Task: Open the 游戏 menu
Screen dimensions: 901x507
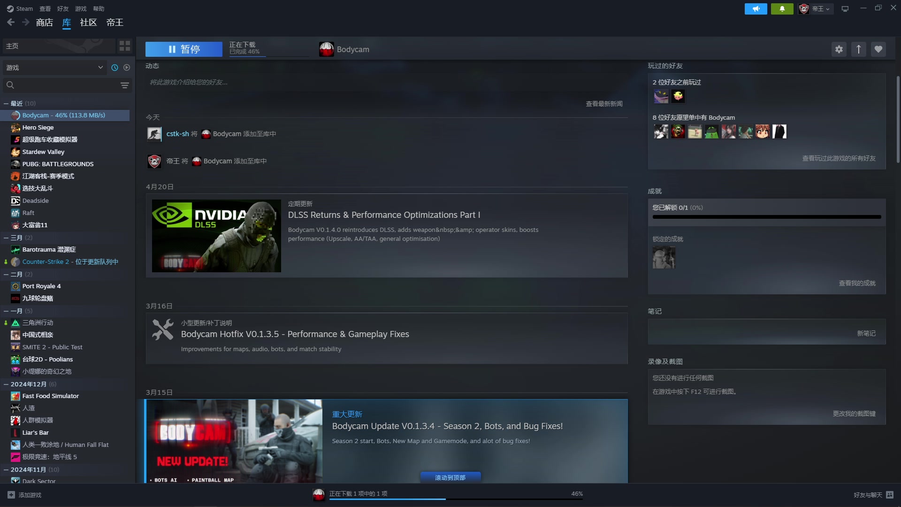Action: (81, 8)
